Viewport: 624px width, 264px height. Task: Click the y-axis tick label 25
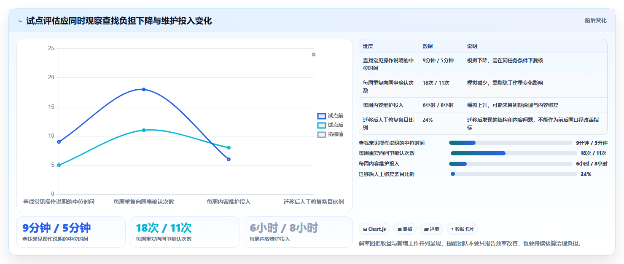[x=51, y=48]
